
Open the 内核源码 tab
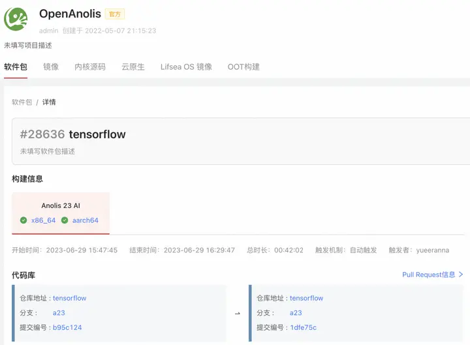point(90,67)
